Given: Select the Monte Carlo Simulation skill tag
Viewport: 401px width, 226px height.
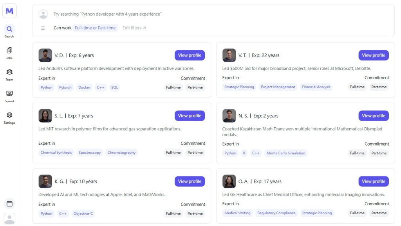Looking at the screenshot, I should click(285, 153).
